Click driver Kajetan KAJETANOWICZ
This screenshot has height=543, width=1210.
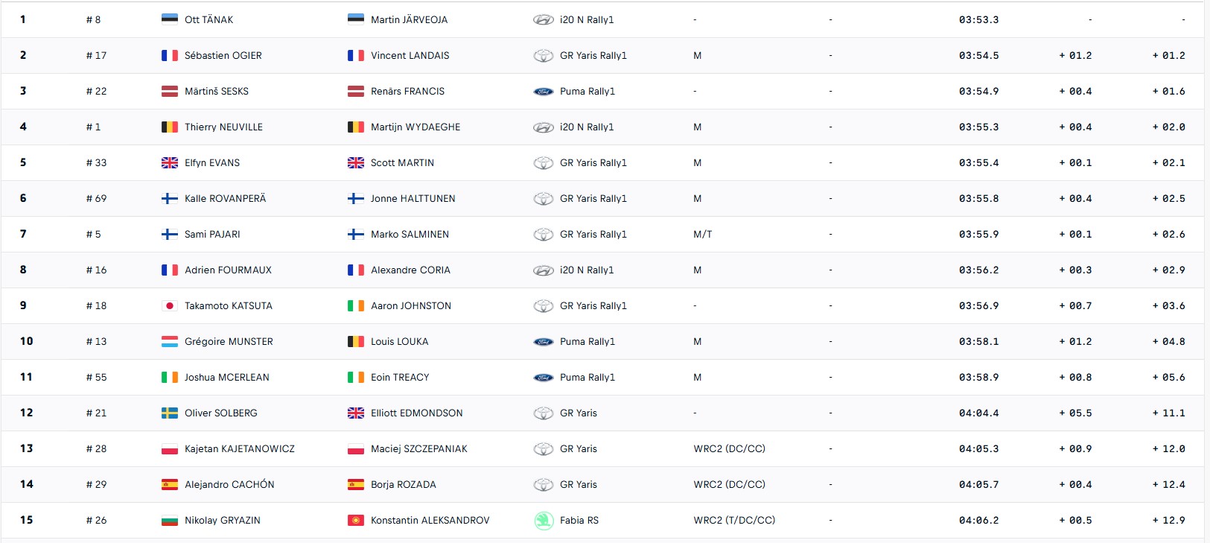(240, 449)
